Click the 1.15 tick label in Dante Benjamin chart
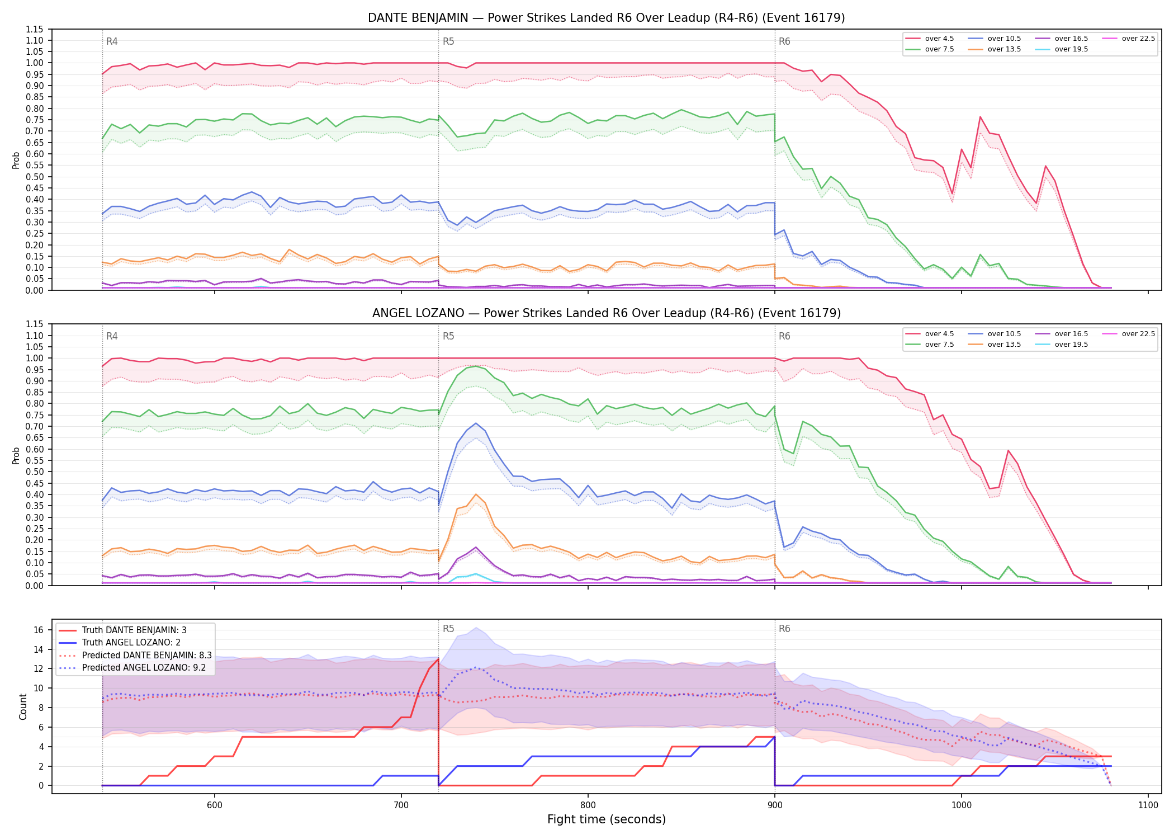The image size is (1174, 839). click(x=35, y=29)
